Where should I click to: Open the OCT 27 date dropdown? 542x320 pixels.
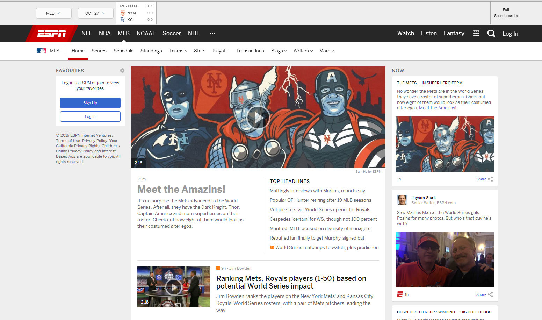[96, 13]
